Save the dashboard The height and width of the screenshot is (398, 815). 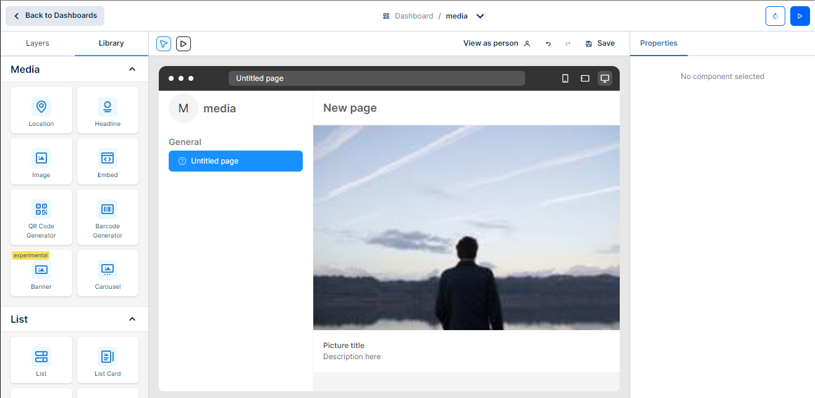coord(600,43)
